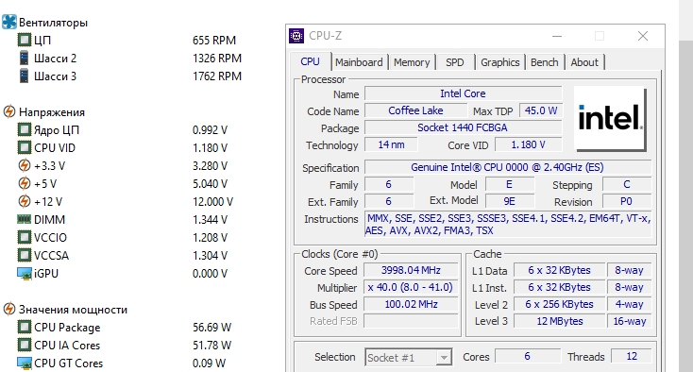Select the Шасси 2 fan icon
The image size is (693, 372).
coord(25,59)
